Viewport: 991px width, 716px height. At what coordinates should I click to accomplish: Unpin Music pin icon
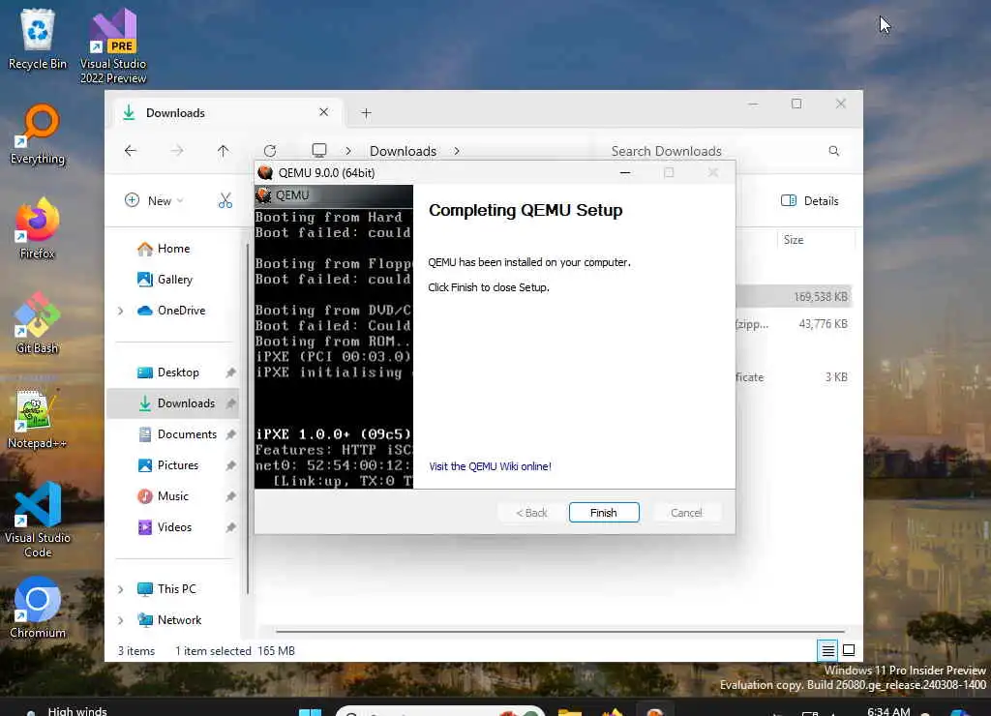pos(230,496)
